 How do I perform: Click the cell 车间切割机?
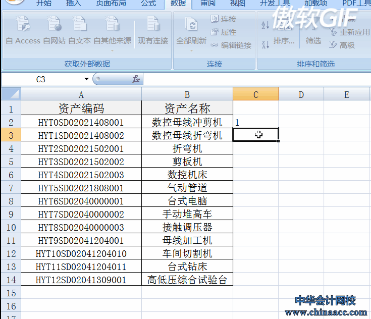coord(187,254)
